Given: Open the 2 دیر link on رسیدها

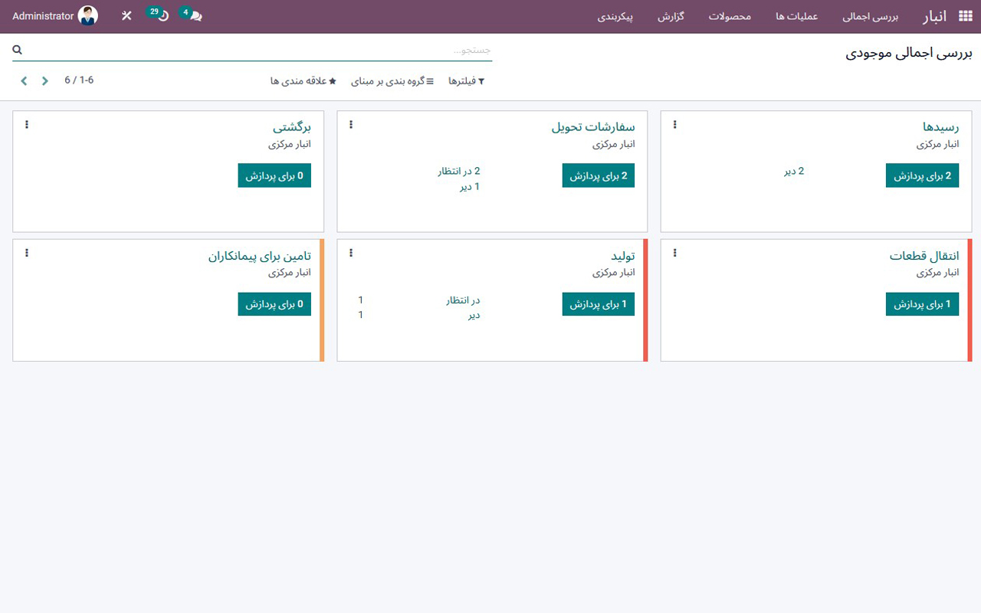Looking at the screenshot, I should coord(795,171).
